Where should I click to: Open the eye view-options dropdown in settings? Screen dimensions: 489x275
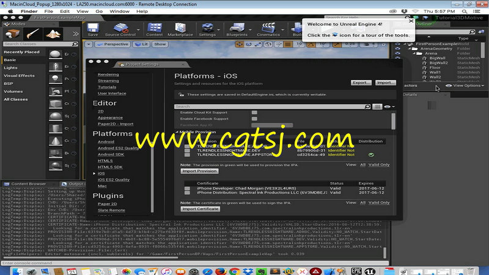coord(389,106)
